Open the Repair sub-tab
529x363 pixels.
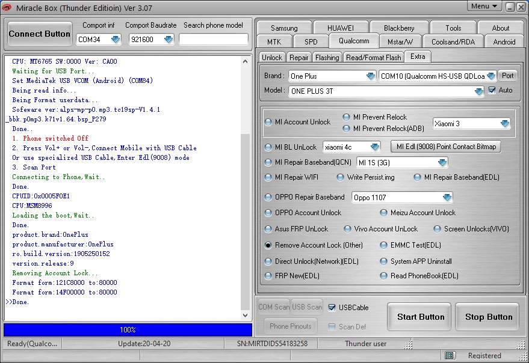coord(299,58)
